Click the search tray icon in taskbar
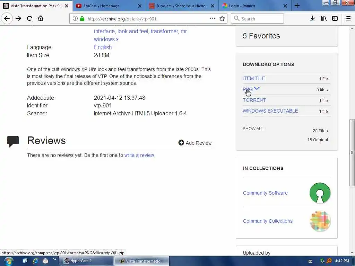355x266 pixels. coord(329,261)
